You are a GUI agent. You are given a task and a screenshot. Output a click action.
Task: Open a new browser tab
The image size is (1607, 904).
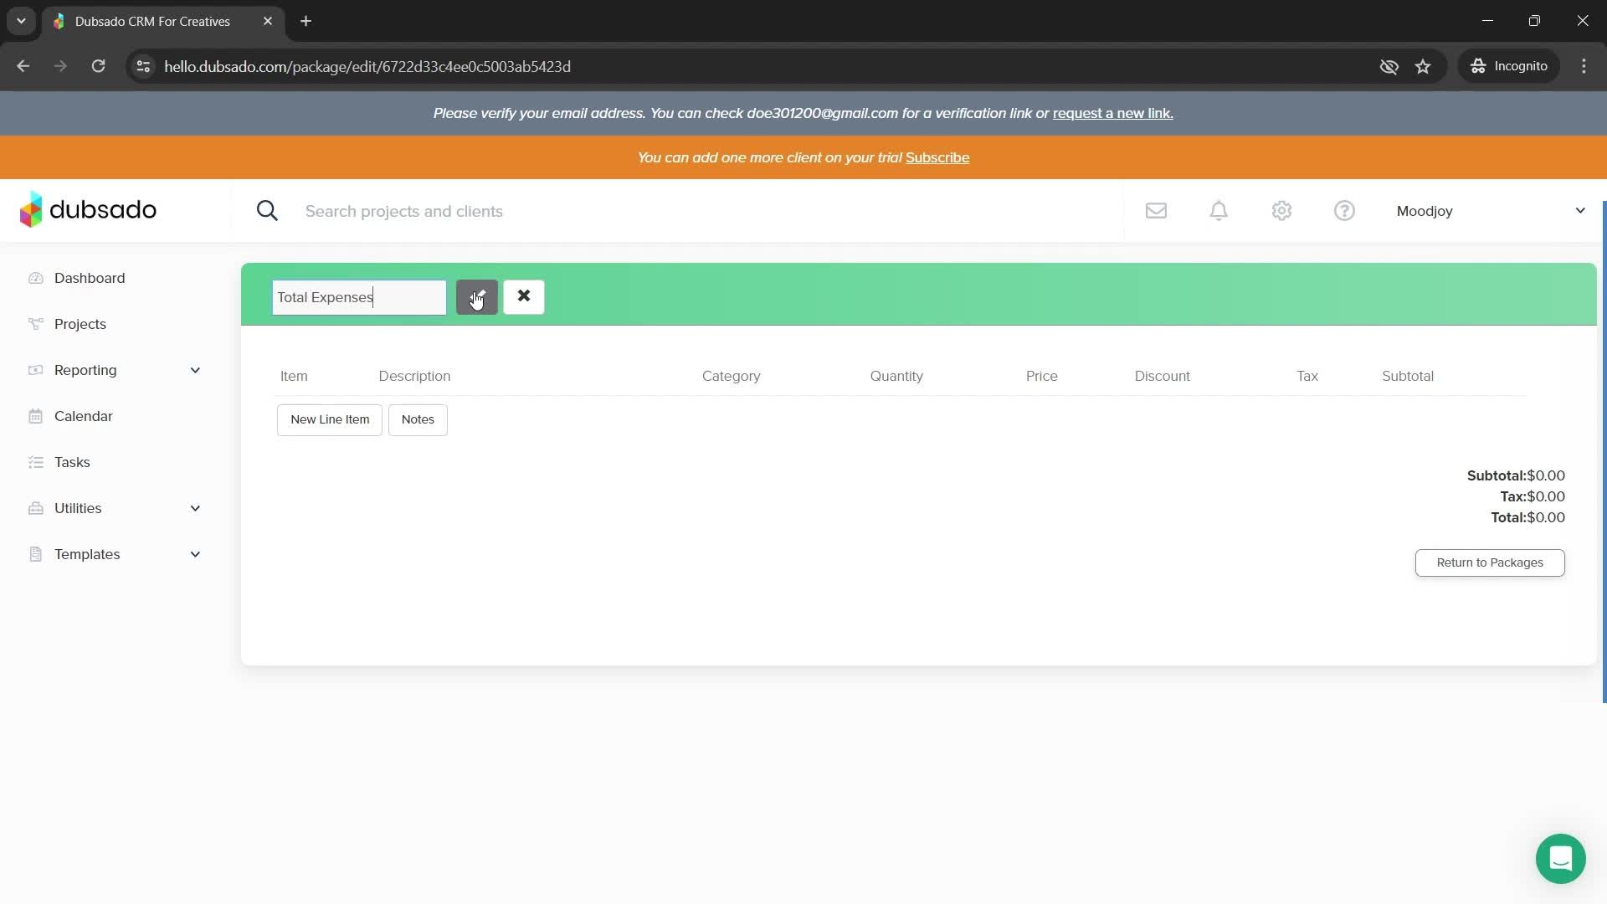point(306,21)
